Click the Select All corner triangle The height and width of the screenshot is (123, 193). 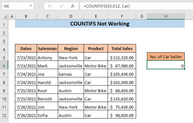pyautogui.click(x=5, y=16)
